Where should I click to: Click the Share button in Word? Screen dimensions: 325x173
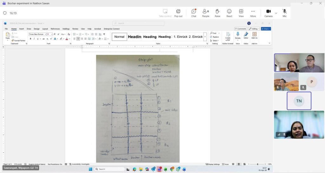tap(266, 29)
